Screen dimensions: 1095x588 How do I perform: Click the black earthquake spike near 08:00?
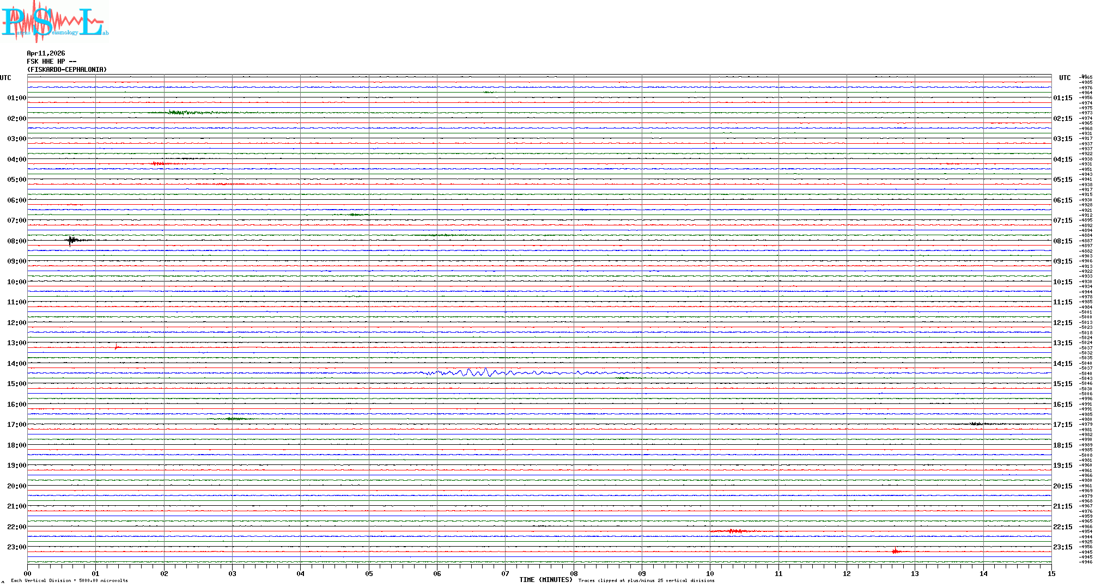71,240
